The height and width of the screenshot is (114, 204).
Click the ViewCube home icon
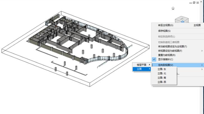[x=173, y=8]
